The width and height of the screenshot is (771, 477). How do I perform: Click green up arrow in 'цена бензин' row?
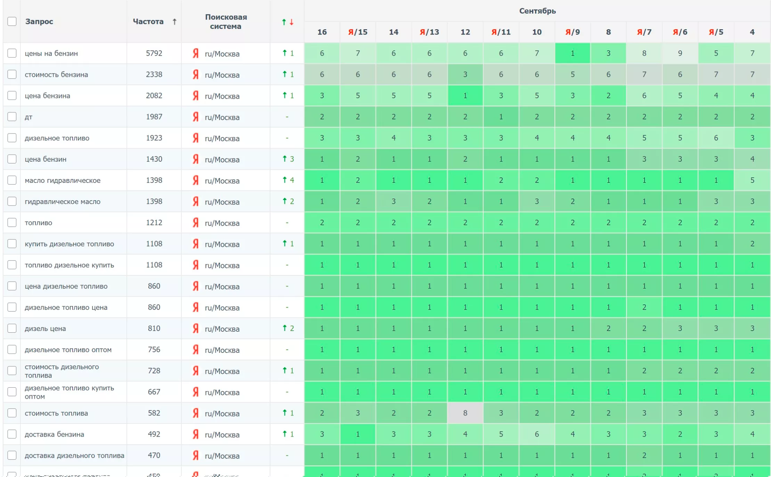click(x=285, y=159)
